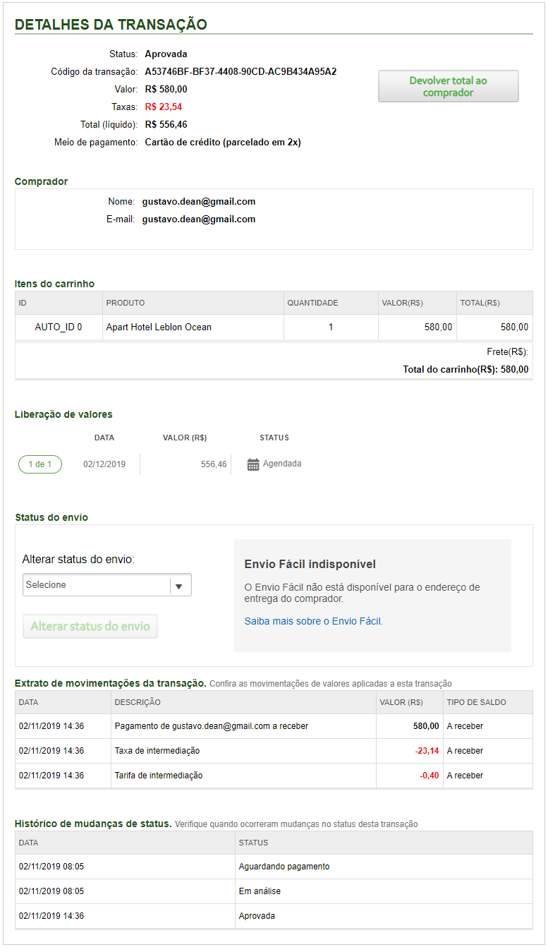Select the Apart Hotel Leblon Ocean product cell

point(159,327)
